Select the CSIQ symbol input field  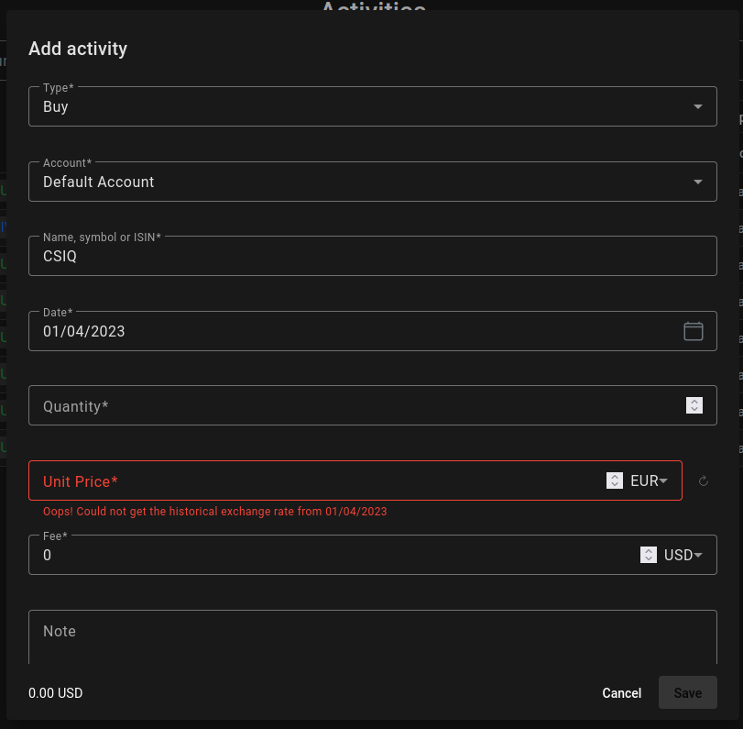(275, 256)
